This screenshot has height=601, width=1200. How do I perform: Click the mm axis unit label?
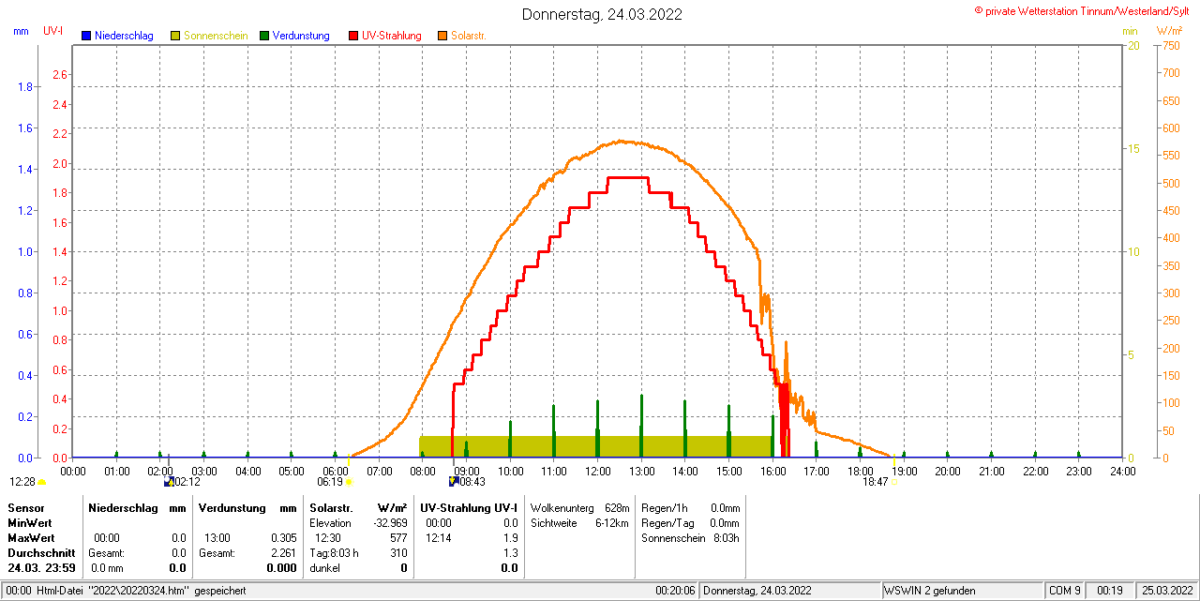coord(21,31)
